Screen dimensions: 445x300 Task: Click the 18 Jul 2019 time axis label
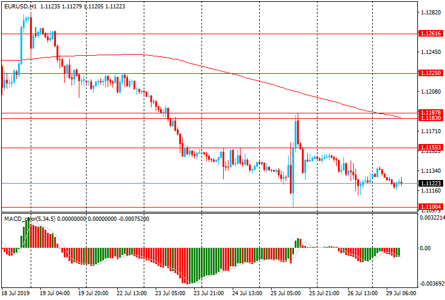pos(14,293)
